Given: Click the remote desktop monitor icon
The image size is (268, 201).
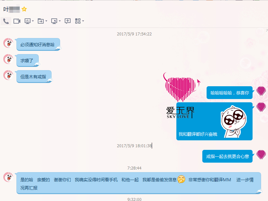Looking at the screenshot, I should [x=54, y=21].
